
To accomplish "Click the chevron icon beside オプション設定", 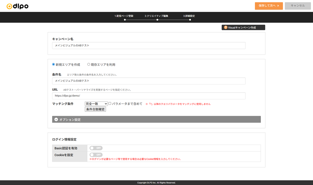I will (x=56, y=120).
